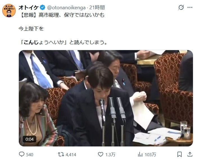Open the share upload icon

tap(190, 154)
